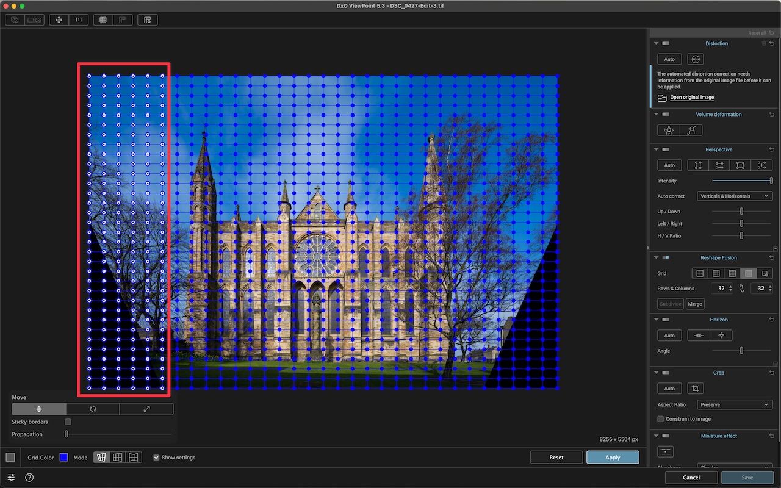Click Auto in the Crop section

tap(669, 389)
